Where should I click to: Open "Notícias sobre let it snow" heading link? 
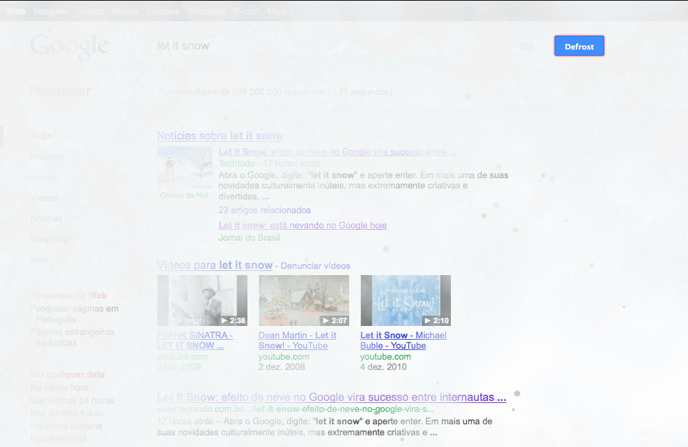pos(220,136)
